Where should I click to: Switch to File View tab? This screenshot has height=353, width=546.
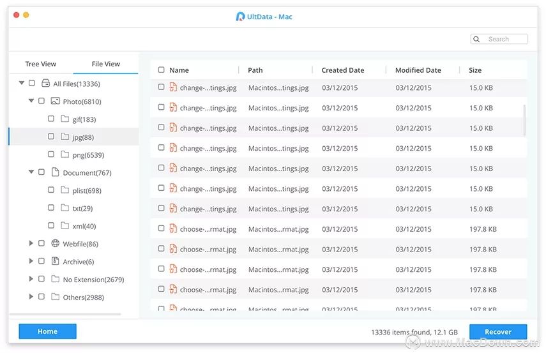pyautogui.click(x=105, y=64)
